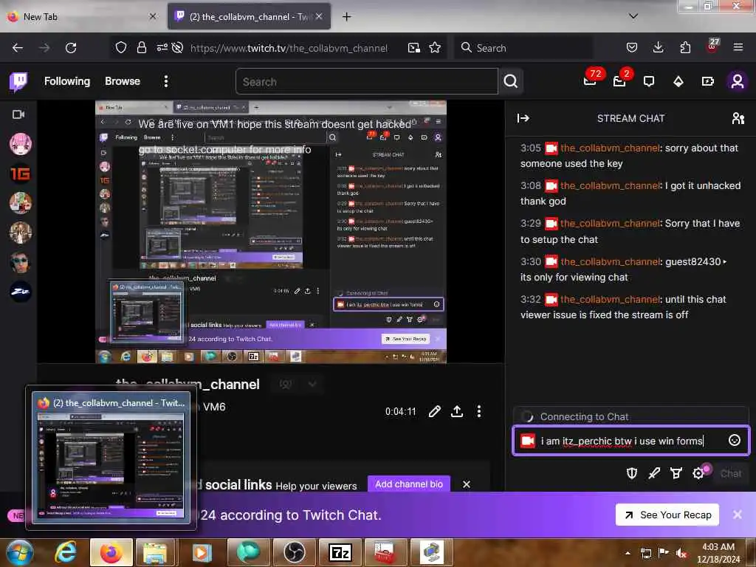
Task: Click the muted volume tray icon
Action: (x=681, y=553)
